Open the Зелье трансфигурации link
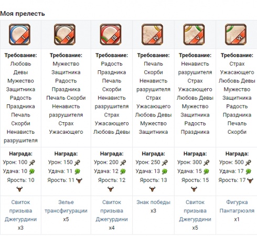This screenshot has width=257, height=236. pyautogui.click(x=66, y=207)
